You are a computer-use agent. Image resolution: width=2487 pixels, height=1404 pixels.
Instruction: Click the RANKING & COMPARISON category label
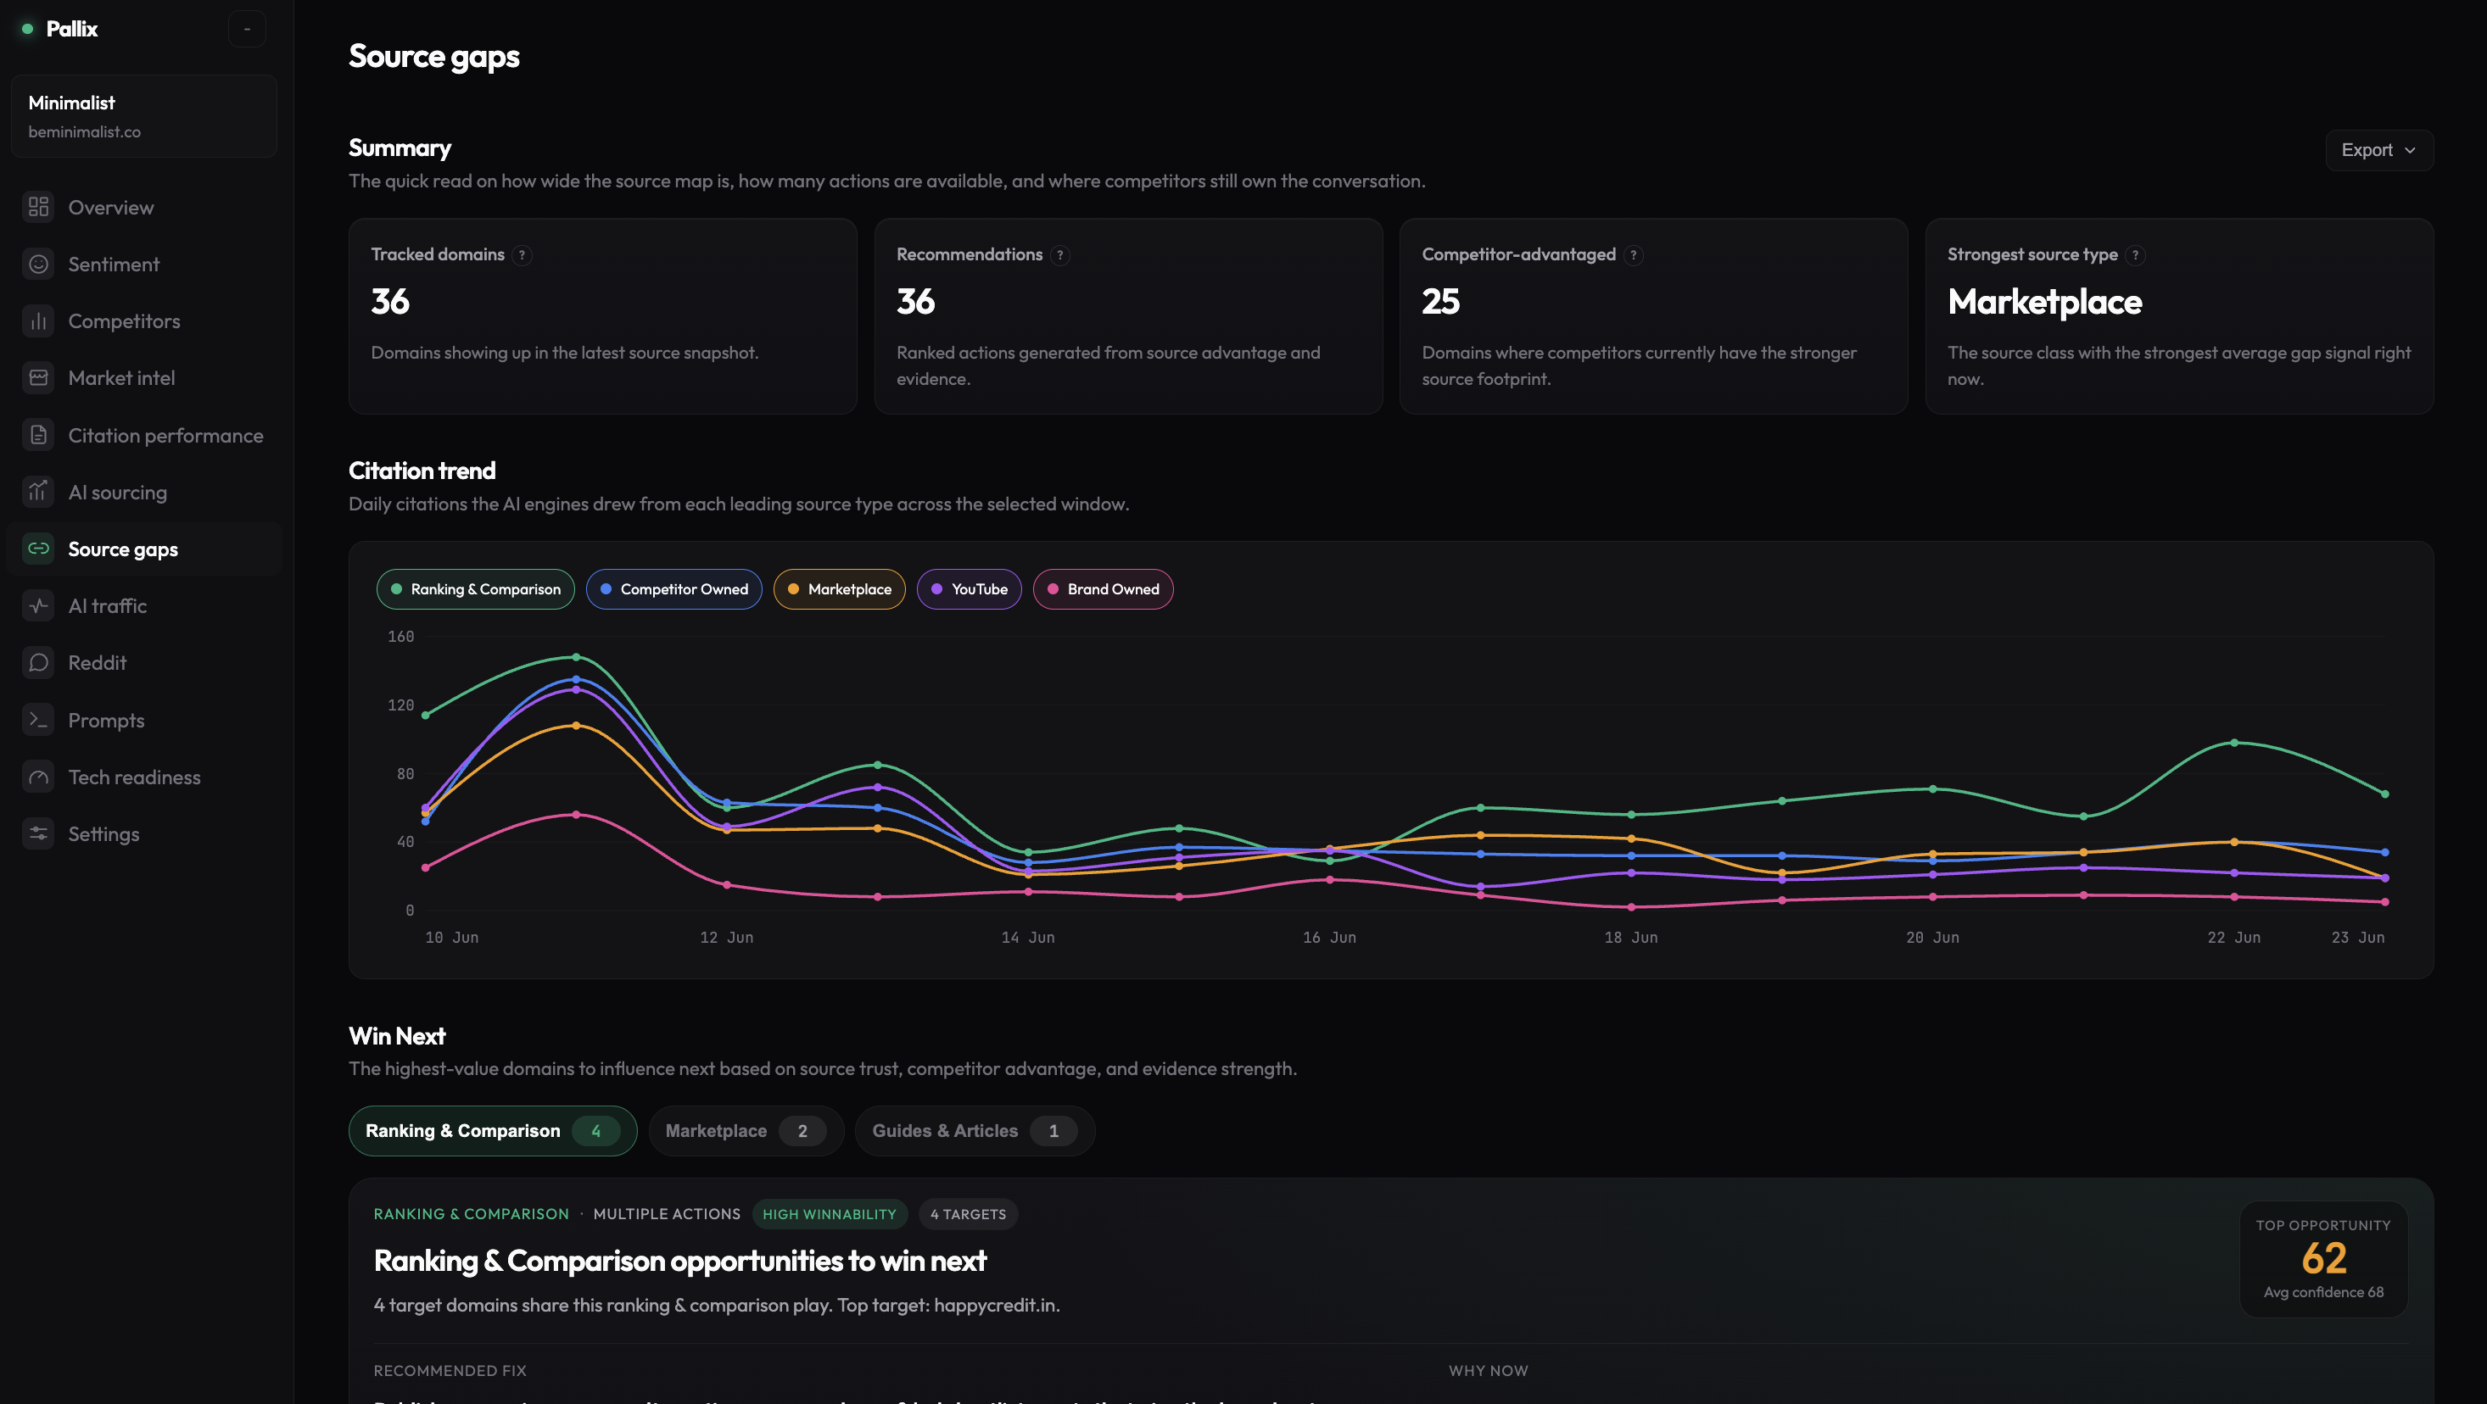[x=471, y=1214]
